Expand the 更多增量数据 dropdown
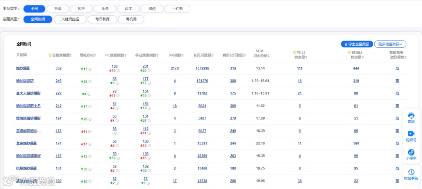This screenshot has height=189, width=422. click(390, 44)
